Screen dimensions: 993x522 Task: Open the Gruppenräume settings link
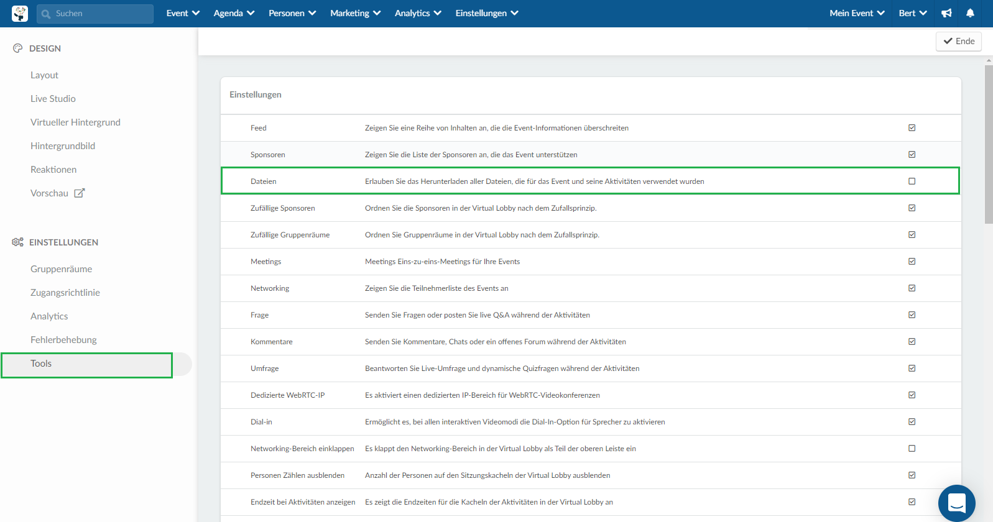pyautogui.click(x=61, y=269)
